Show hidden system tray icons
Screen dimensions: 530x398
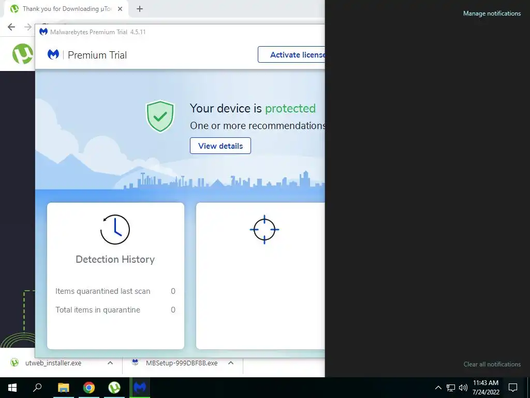[x=438, y=388]
